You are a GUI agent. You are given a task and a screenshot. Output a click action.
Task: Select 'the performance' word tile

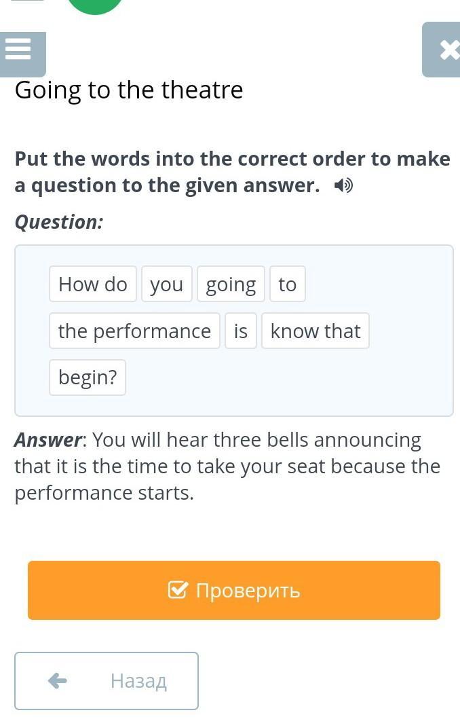[x=134, y=331]
